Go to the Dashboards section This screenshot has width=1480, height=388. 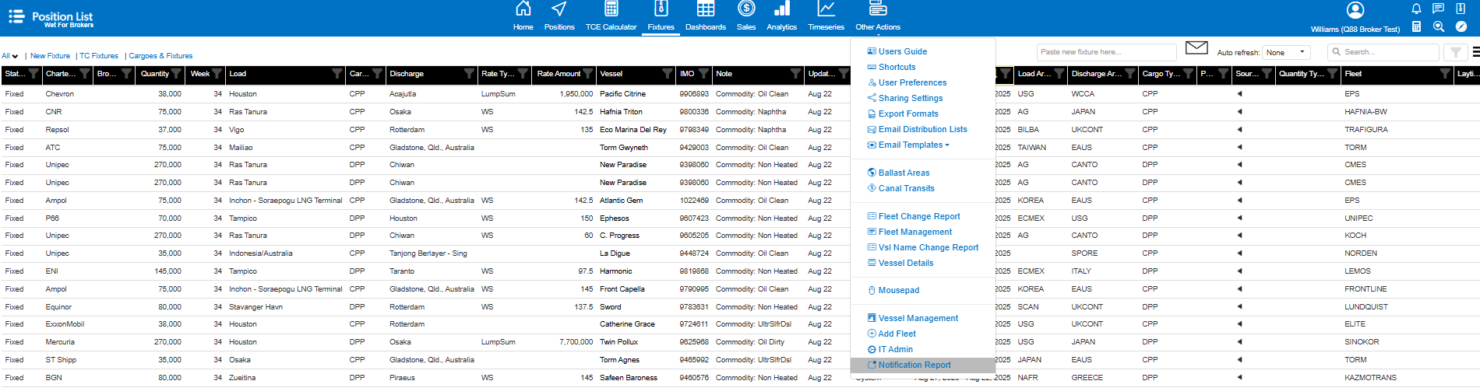(705, 16)
